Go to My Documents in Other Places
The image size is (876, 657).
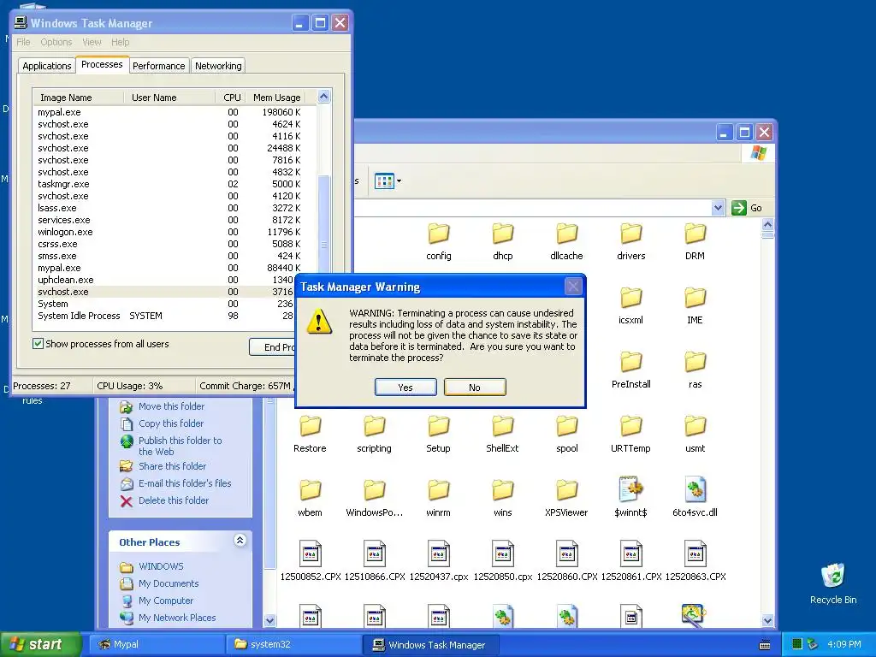[x=169, y=583]
